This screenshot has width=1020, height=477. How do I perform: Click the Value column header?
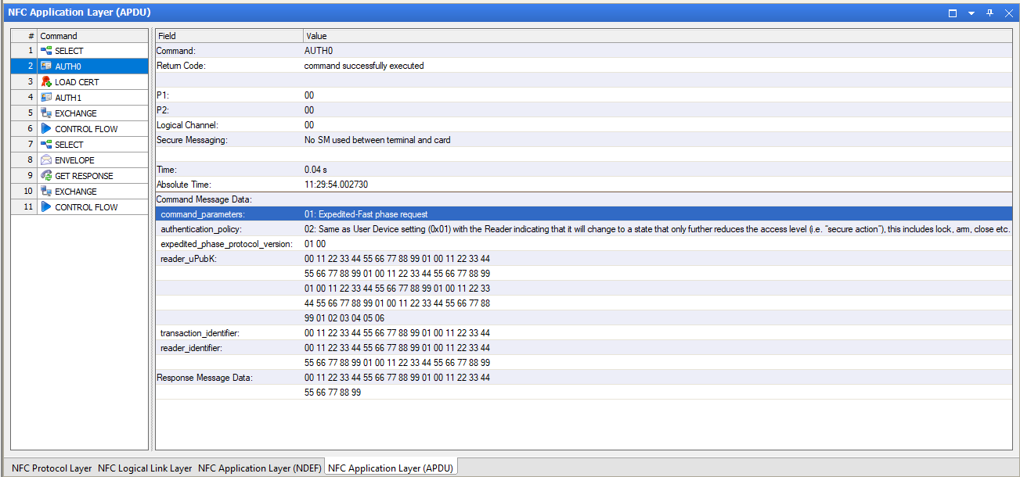658,36
